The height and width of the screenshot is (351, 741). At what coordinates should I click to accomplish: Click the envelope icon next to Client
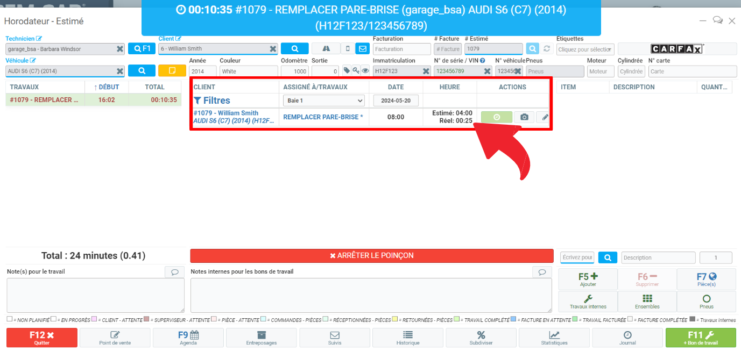362,49
